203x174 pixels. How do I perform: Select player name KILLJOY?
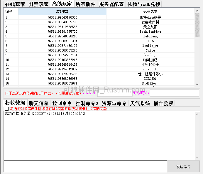click(150, 79)
